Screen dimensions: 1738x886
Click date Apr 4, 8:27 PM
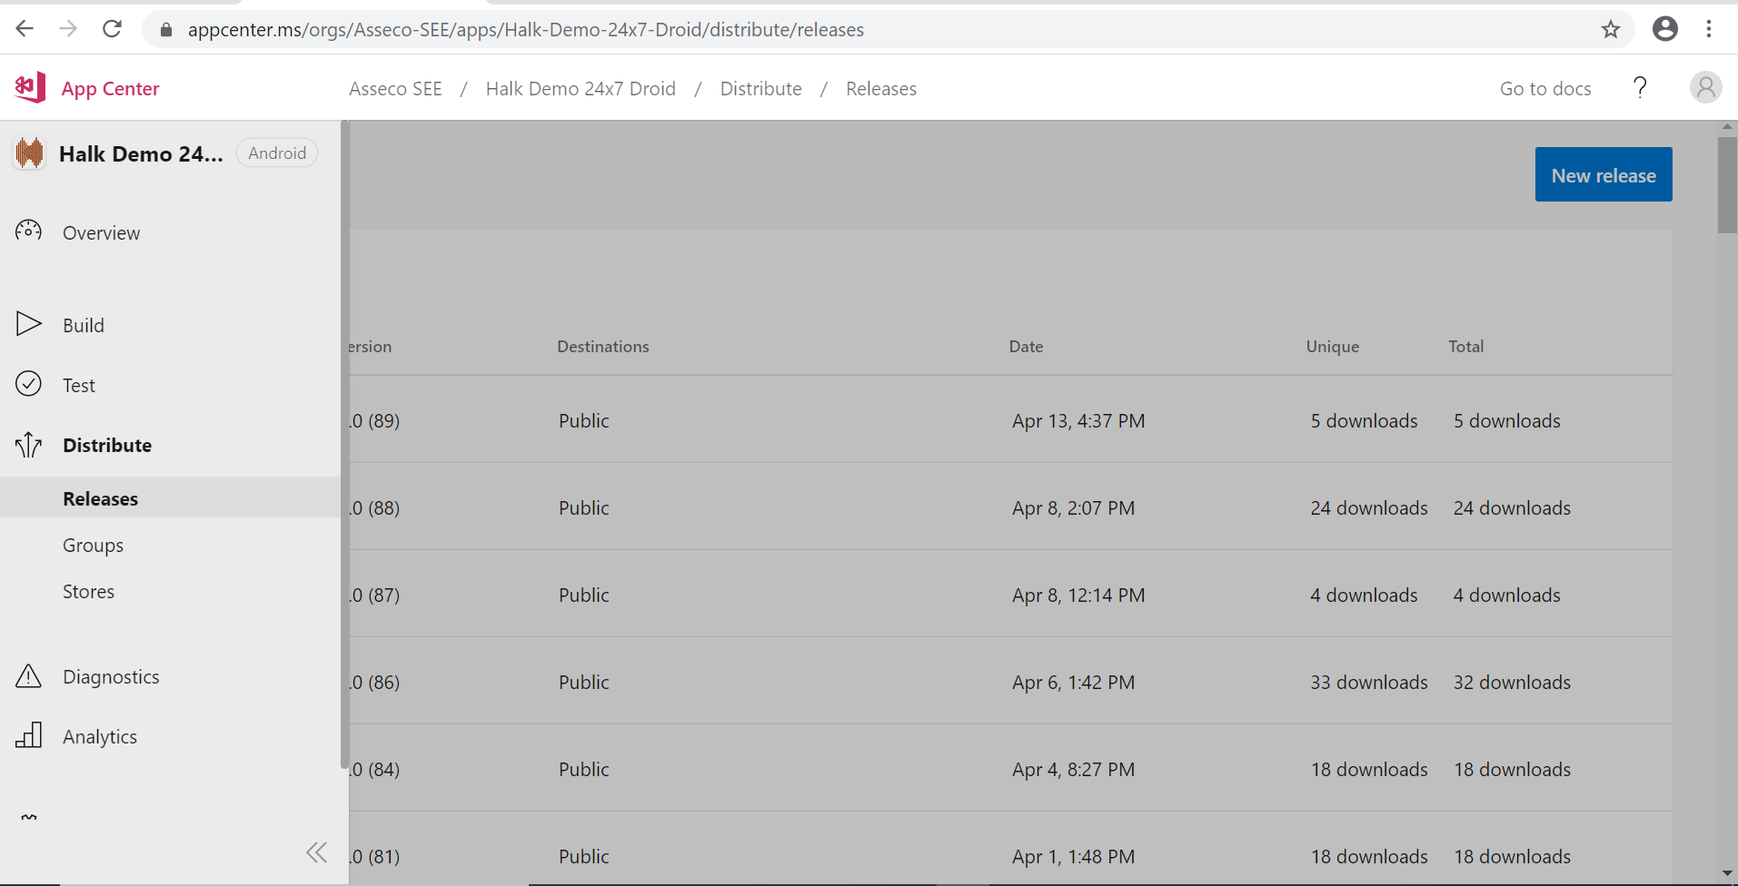[1073, 769]
